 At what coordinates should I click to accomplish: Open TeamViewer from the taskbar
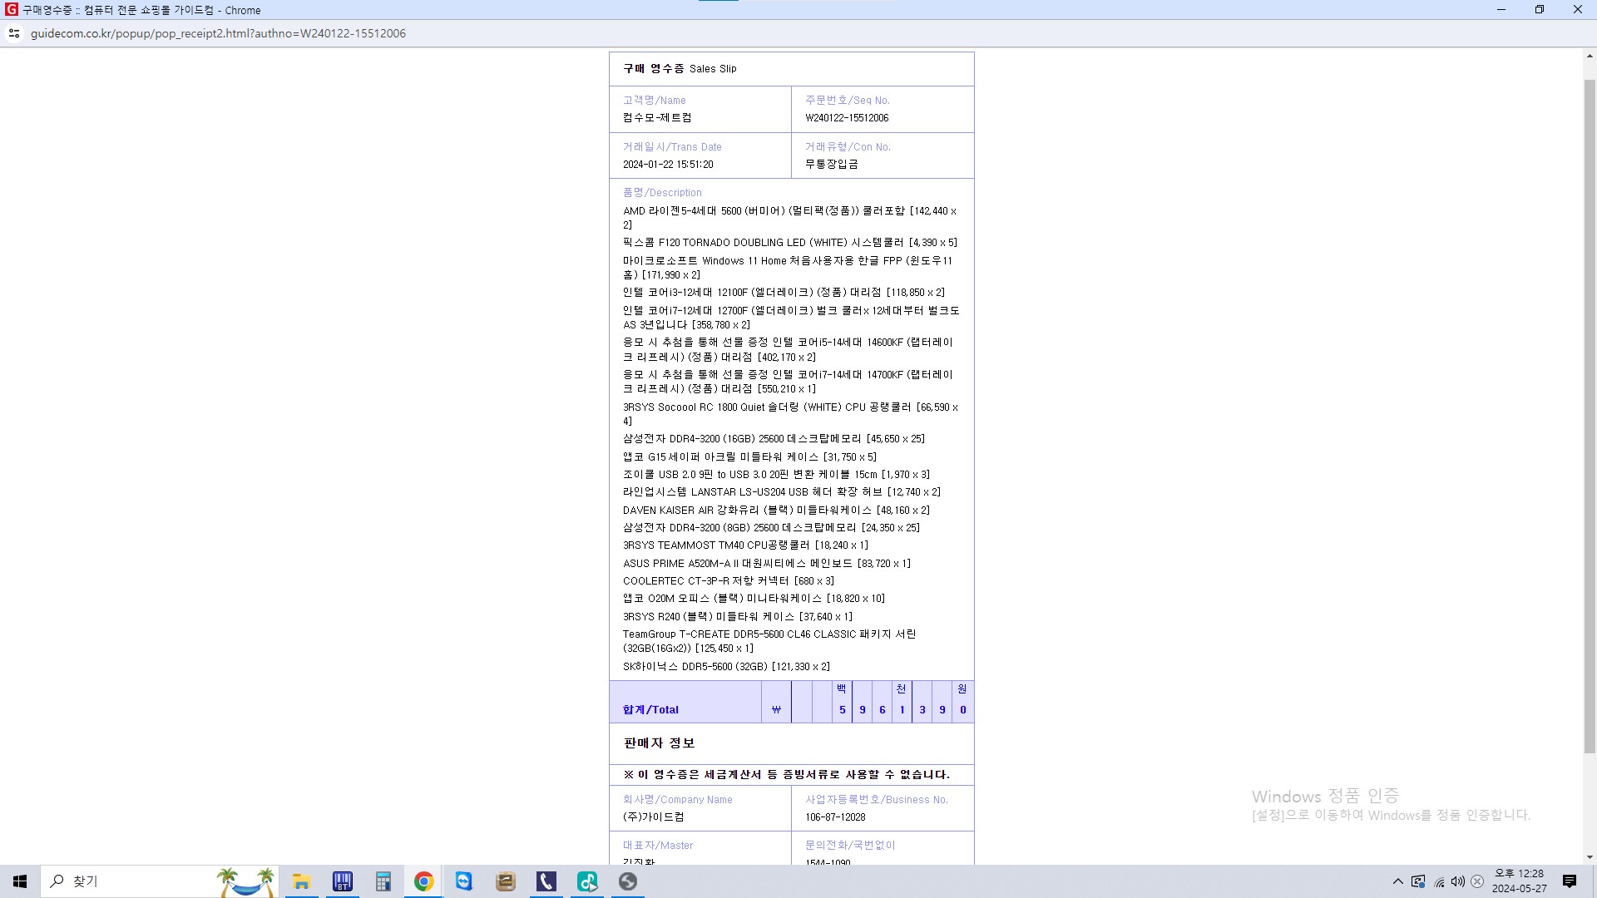tap(464, 881)
